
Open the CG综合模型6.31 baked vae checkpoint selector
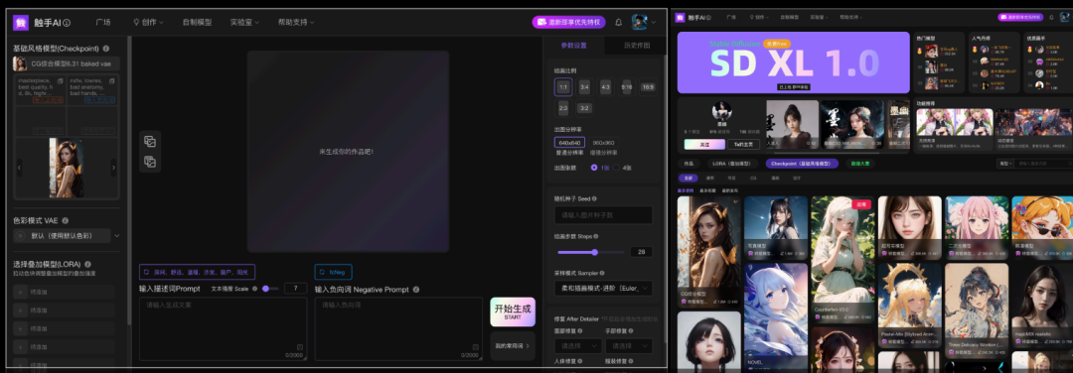click(x=67, y=63)
